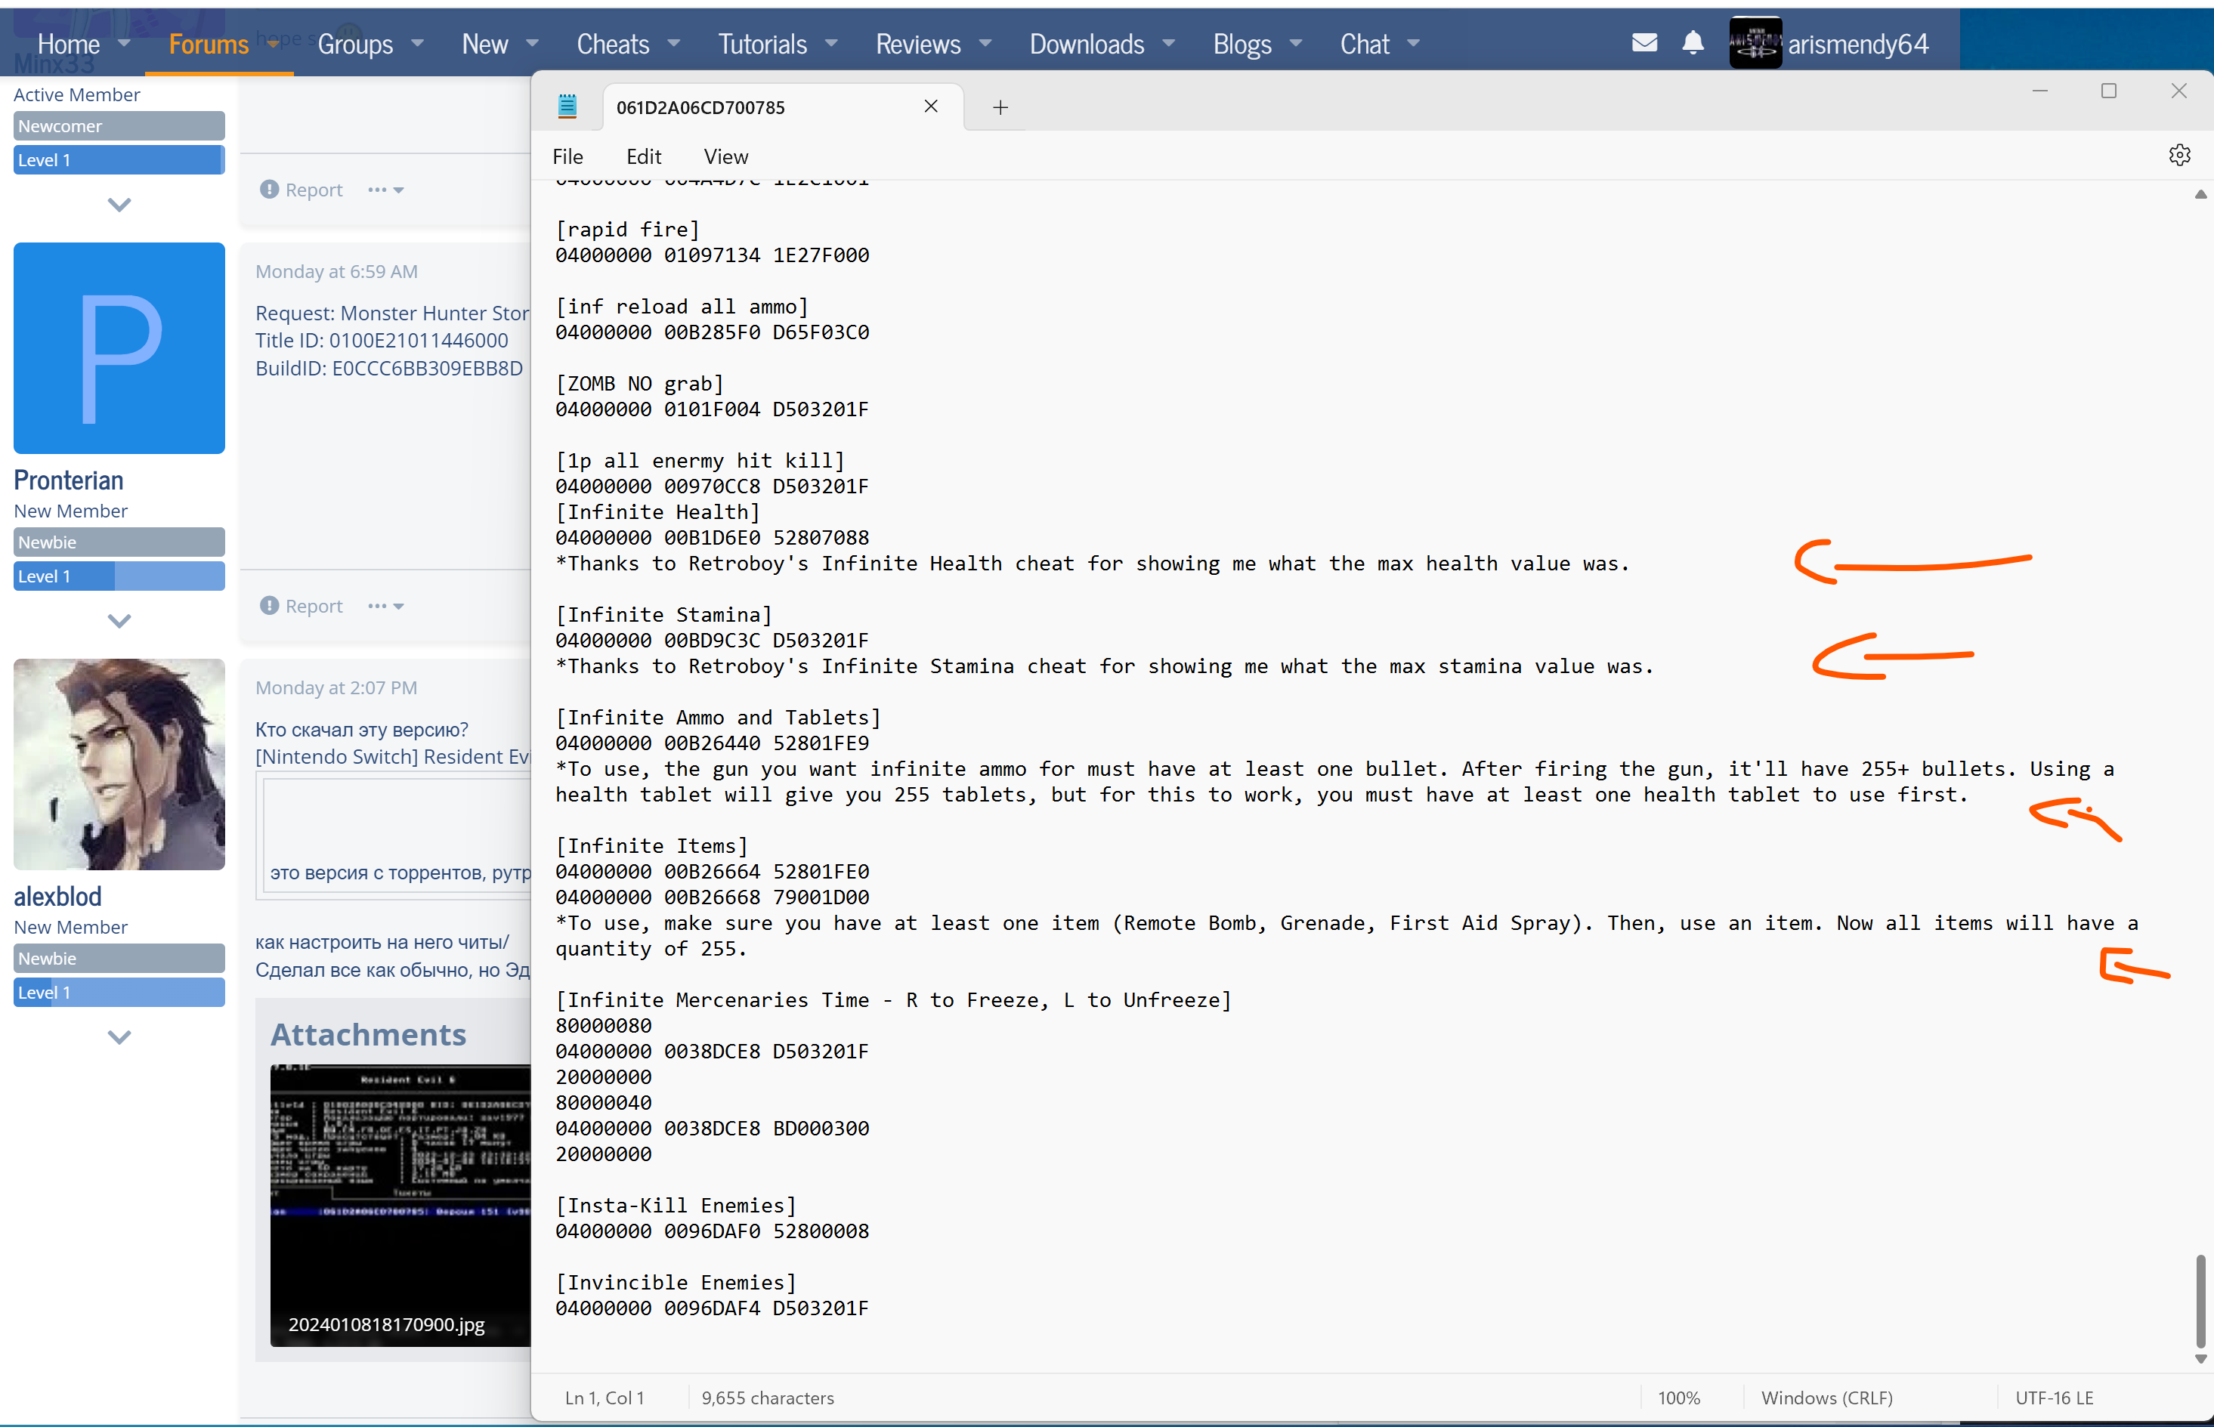Viewport: 2214px width, 1427px height.
Task: Click arismendy64 profile avatar
Action: (1755, 44)
